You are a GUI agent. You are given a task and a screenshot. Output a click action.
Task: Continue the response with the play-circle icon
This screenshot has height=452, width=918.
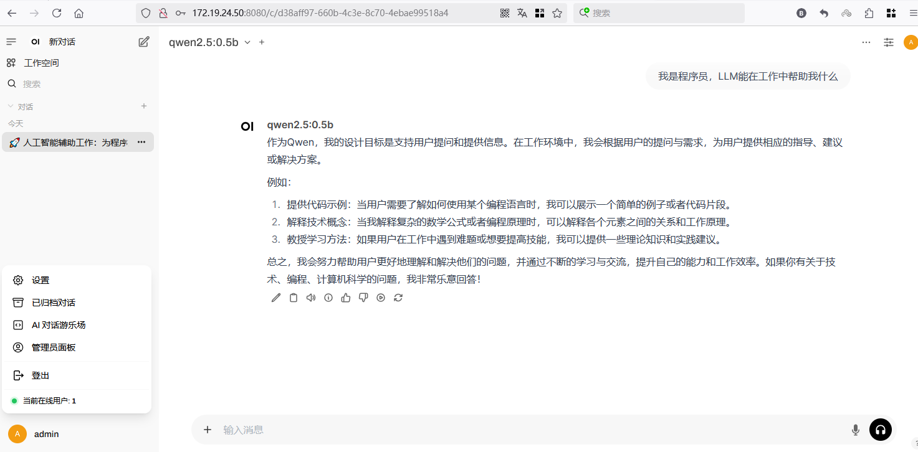(381, 298)
